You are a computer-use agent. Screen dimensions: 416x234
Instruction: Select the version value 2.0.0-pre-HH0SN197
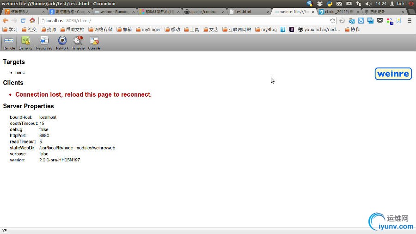click(60, 160)
